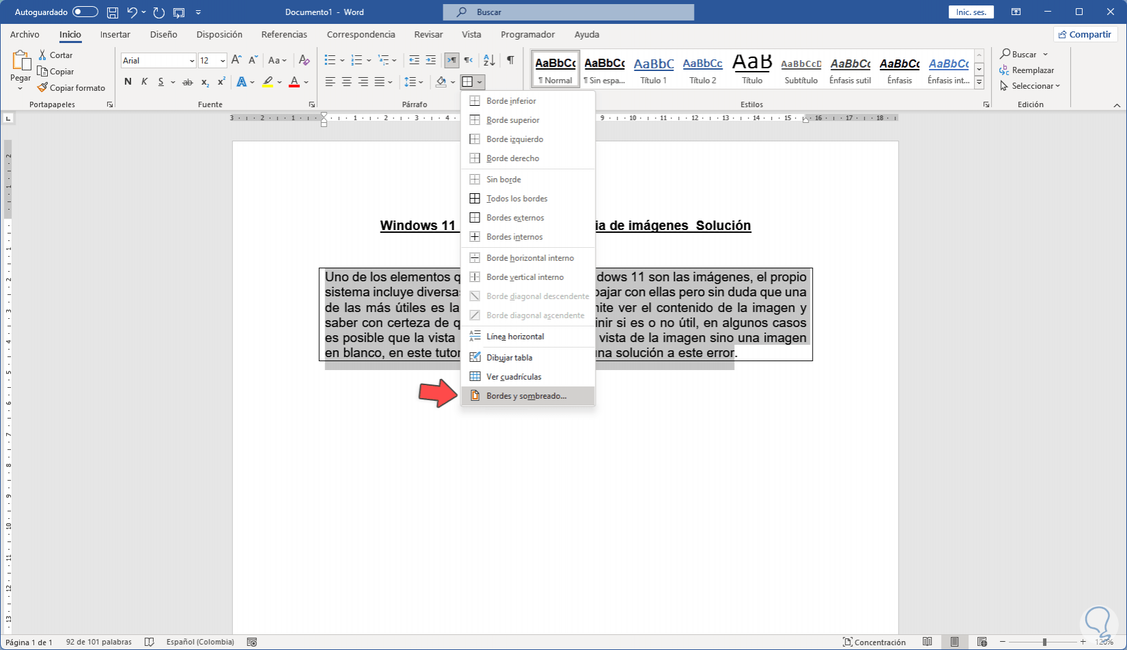This screenshot has height=650, width=1127.
Task: Choose Borde inferior from the borders menu
Action: pyautogui.click(x=528, y=101)
